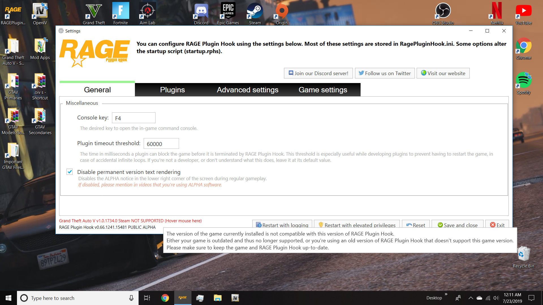
Task: Open File Explorer from the taskbar
Action: 217,298
